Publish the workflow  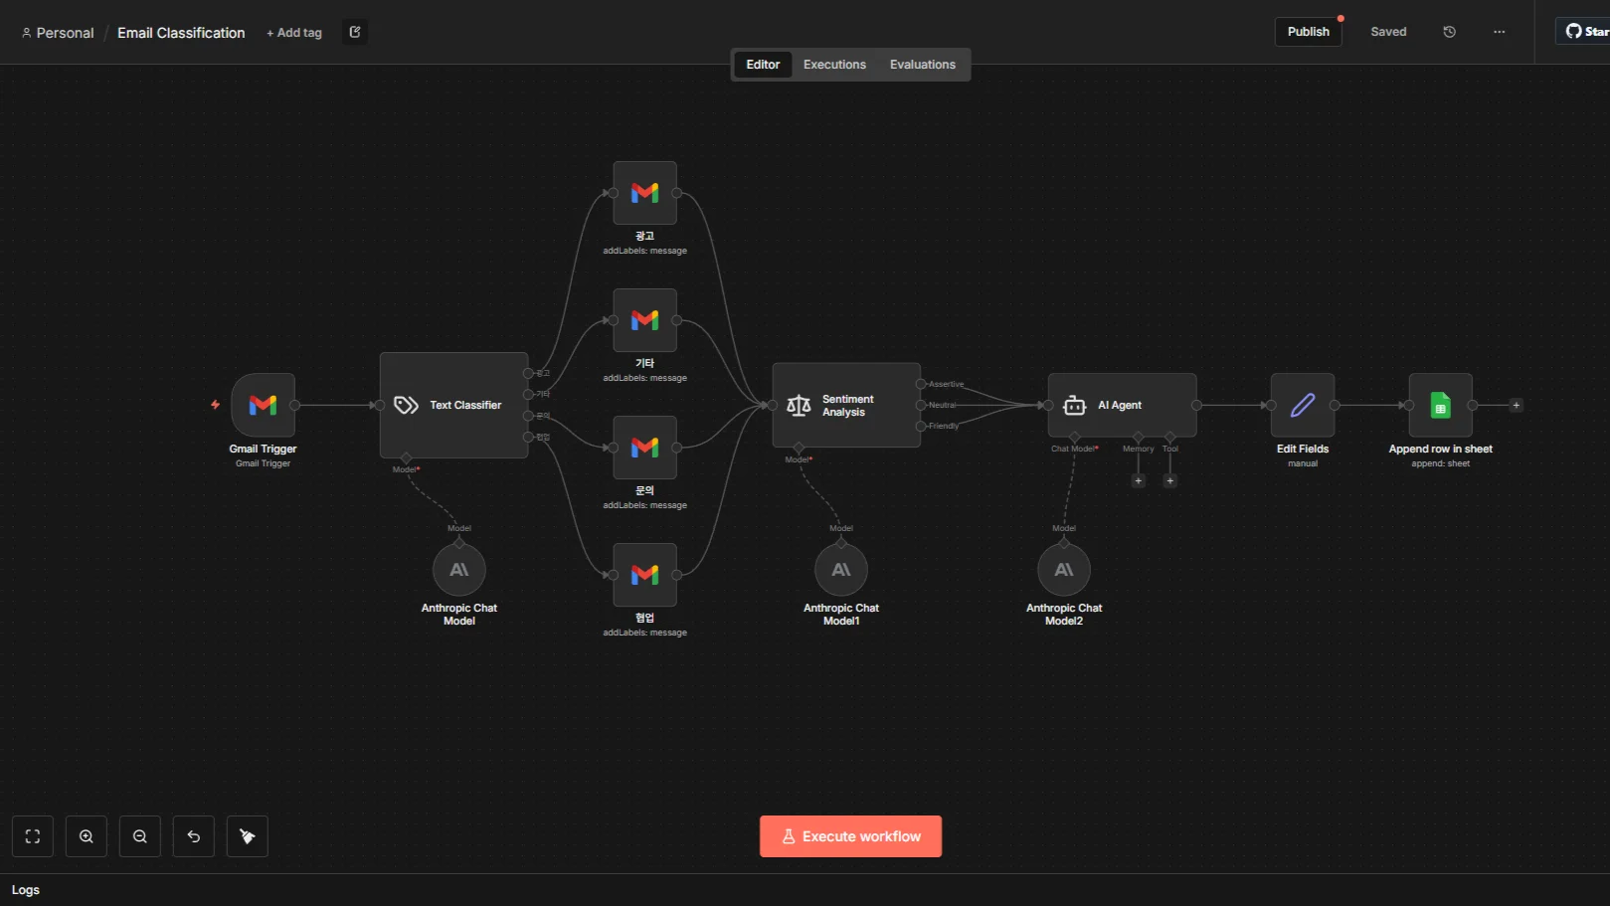pyautogui.click(x=1309, y=32)
